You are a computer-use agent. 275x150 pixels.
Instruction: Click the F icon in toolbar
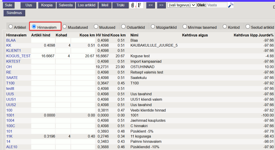click(139, 5)
